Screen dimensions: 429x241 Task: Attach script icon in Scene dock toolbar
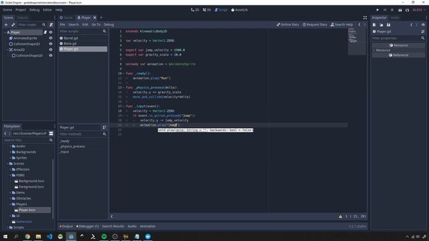tap(51, 25)
